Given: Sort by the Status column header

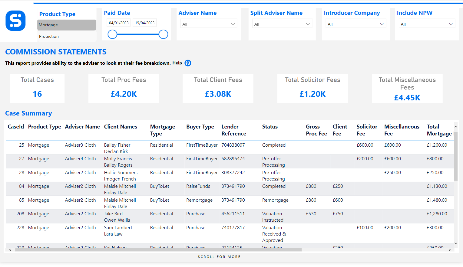Looking at the screenshot, I should [270, 127].
